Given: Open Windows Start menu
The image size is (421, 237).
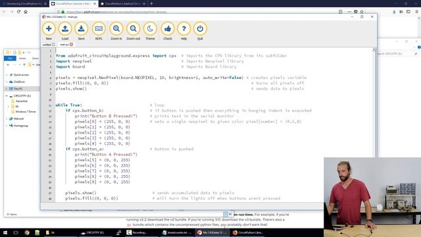Looking at the screenshot, I should point(5,232).
